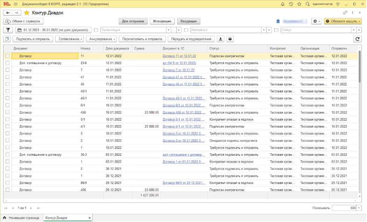The image size is (367, 222).
Task: Open favorites star in title bar
Action: point(299,4)
